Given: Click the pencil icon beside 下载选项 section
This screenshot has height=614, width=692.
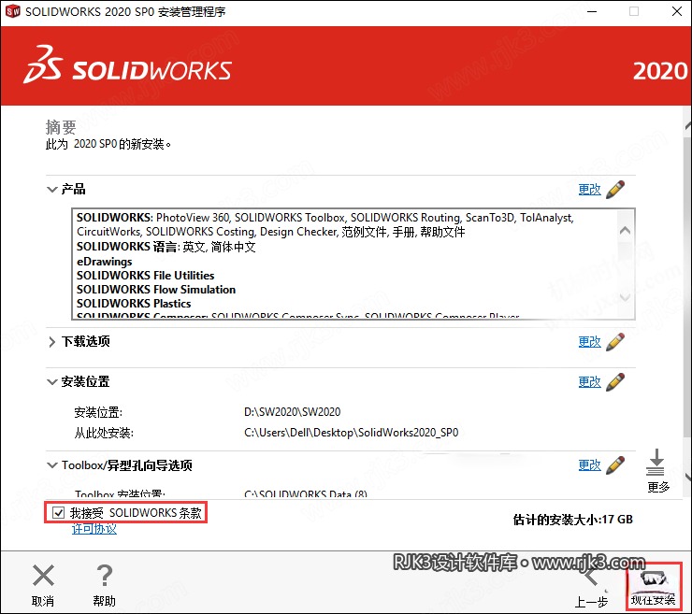Looking at the screenshot, I should (x=615, y=342).
